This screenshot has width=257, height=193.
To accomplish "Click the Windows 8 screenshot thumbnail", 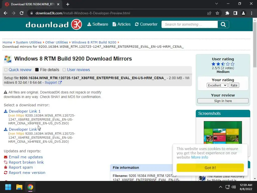I will click(x=223, y=132).
